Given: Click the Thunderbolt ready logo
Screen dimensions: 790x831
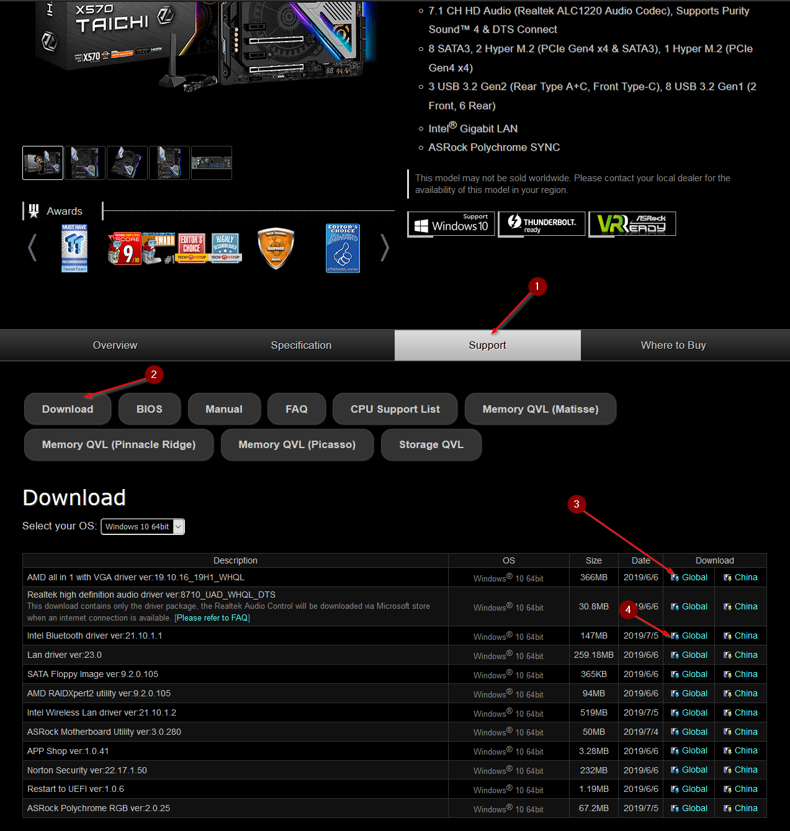Looking at the screenshot, I should click(x=542, y=224).
